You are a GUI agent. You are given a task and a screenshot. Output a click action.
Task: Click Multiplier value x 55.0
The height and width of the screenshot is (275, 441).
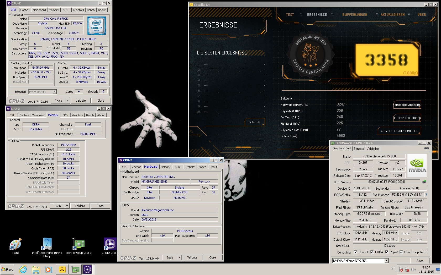pos(41,72)
